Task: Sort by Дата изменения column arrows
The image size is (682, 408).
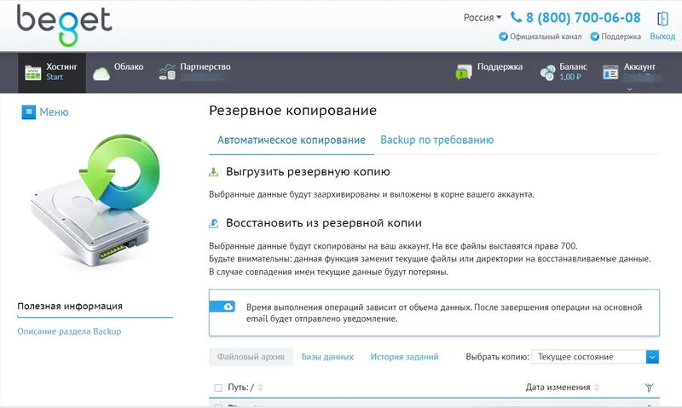Action: tap(596, 388)
